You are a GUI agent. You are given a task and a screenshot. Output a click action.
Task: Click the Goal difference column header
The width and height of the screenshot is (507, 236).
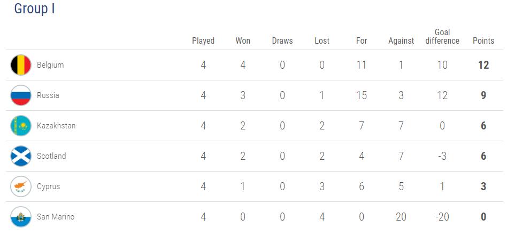pos(442,37)
